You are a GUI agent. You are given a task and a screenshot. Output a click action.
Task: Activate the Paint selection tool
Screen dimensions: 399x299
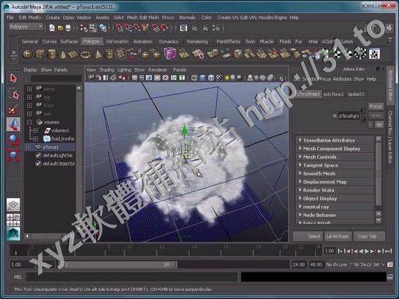click(x=13, y=110)
